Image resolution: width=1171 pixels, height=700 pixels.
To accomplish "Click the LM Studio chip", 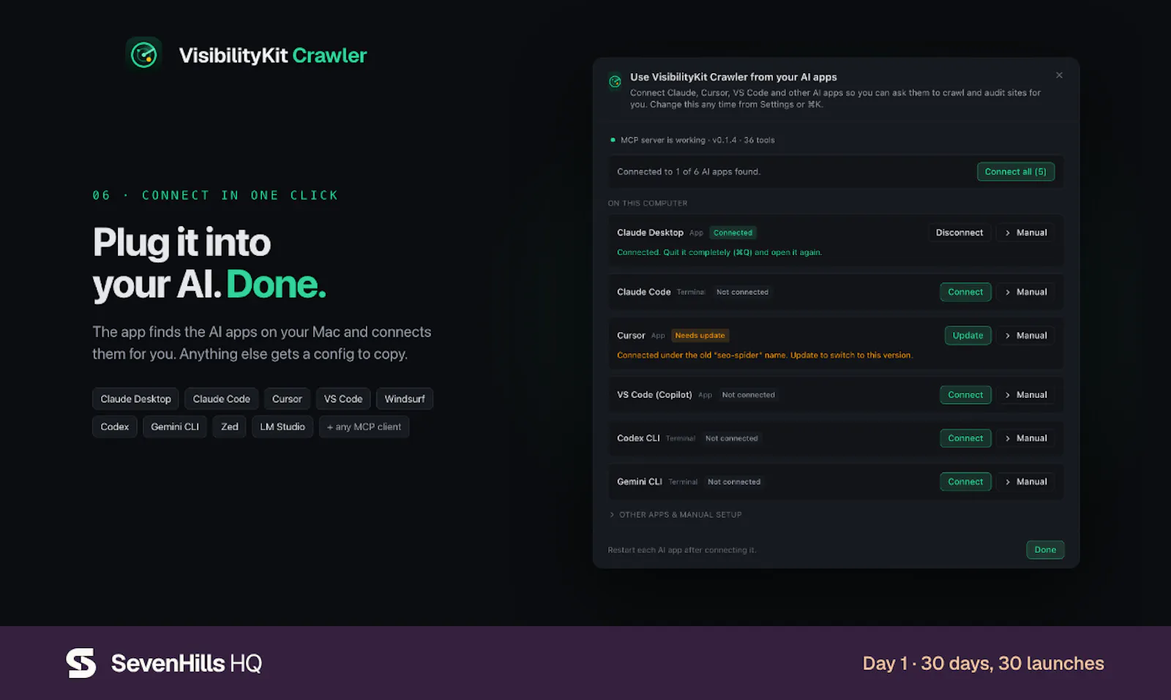I will (x=283, y=426).
